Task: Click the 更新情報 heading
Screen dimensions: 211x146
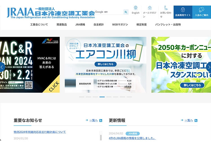Action: click(x=117, y=120)
